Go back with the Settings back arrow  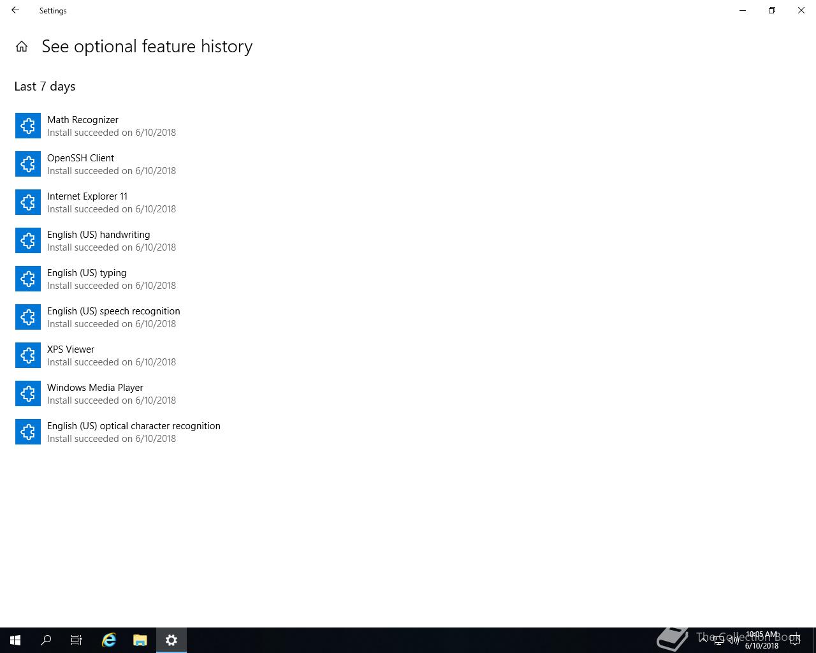[15, 10]
